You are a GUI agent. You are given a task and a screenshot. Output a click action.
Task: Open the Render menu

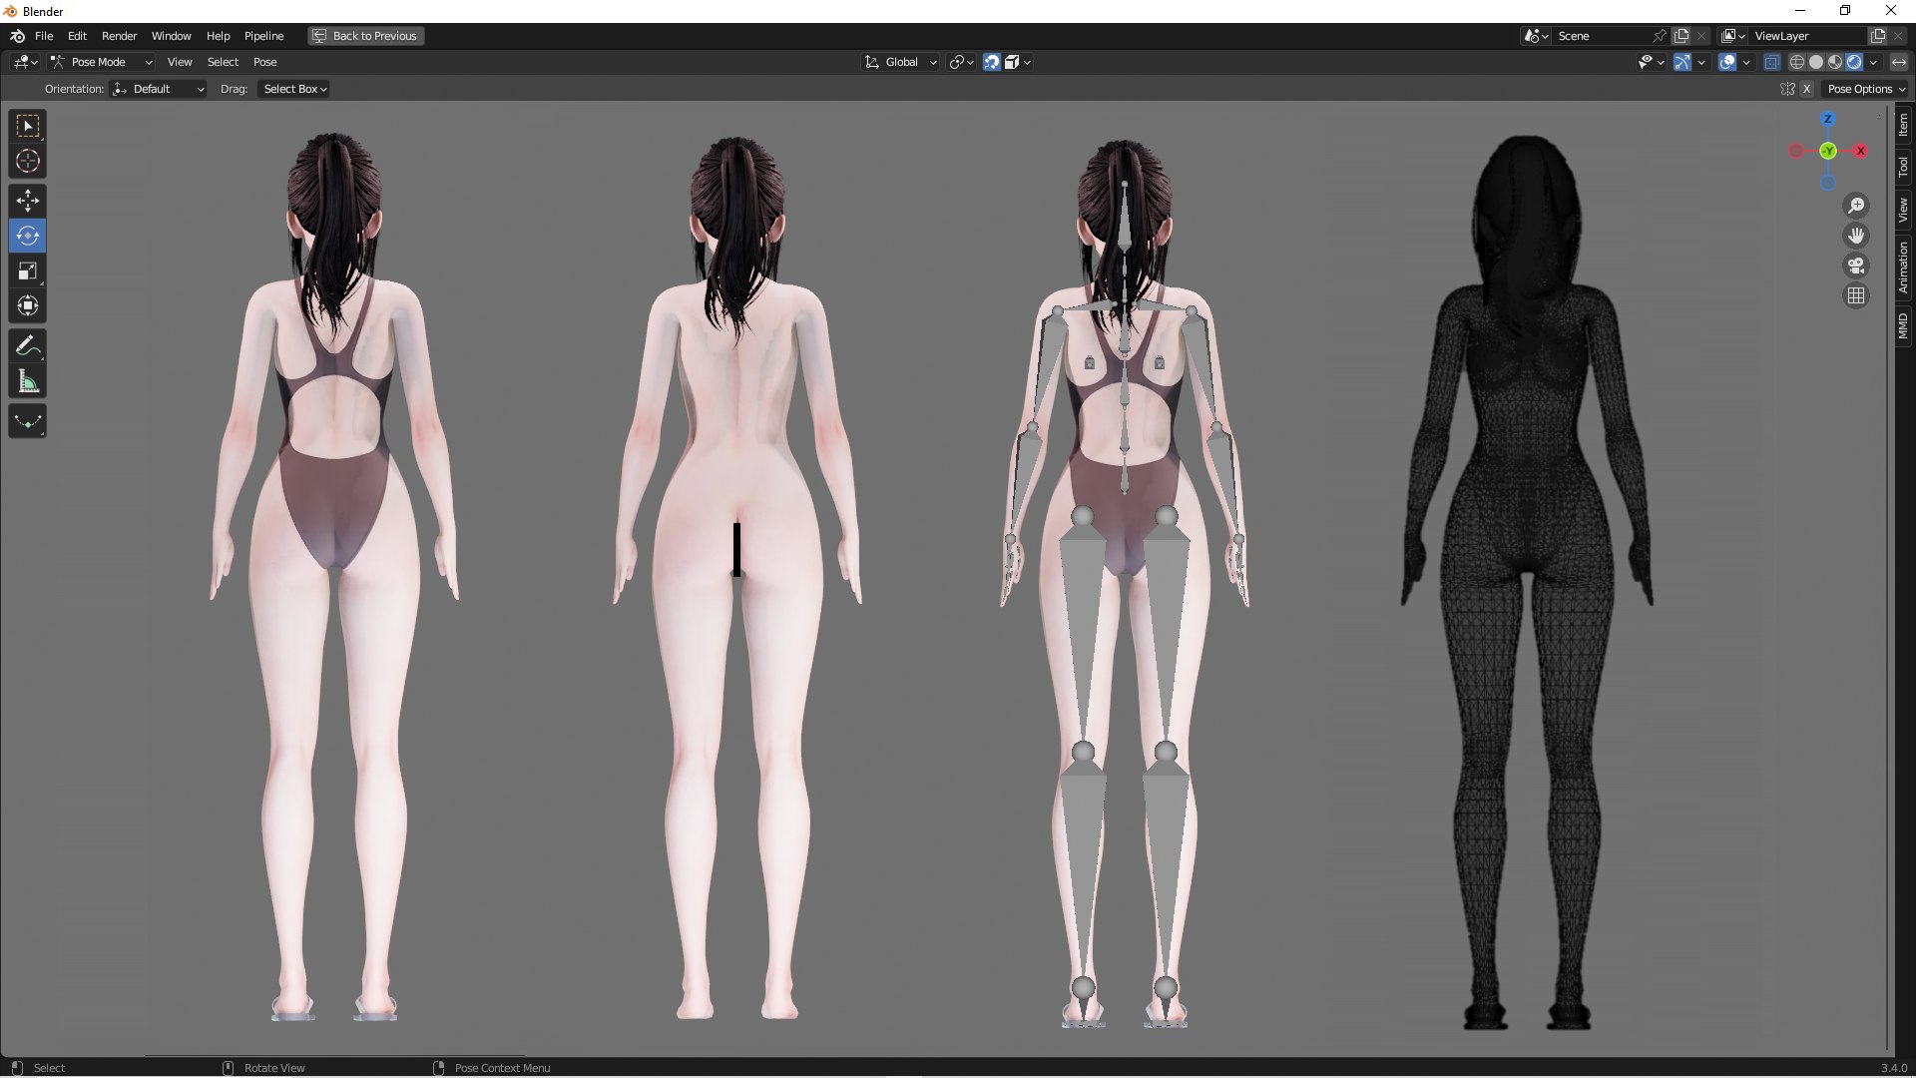point(119,36)
